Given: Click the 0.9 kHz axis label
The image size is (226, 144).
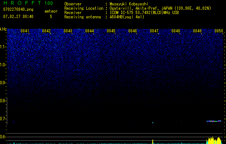Looking at the screenshot, I should pyautogui.click(x=3, y=83).
